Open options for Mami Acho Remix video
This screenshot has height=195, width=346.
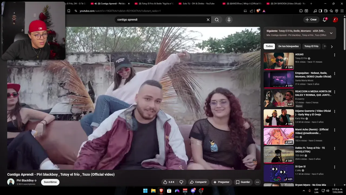[x=334, y=130]
